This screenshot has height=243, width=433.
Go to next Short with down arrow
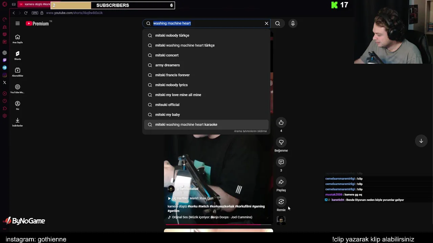point(421,141)
